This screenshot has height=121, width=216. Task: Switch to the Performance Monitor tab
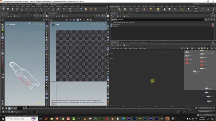pyautogui.click(x=133, y=13)
